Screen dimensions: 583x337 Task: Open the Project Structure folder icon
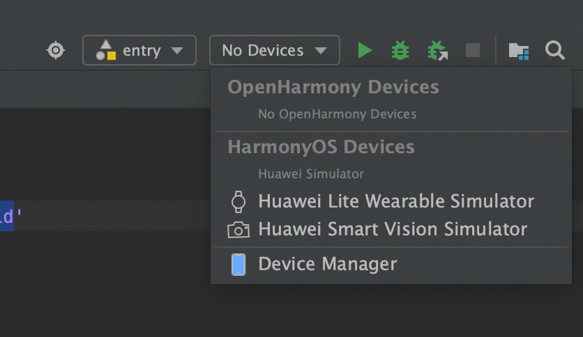(518, 50)
